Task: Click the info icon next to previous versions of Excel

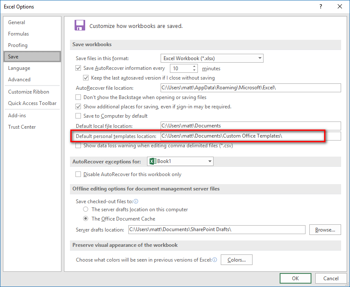Action: coord(214,260)
